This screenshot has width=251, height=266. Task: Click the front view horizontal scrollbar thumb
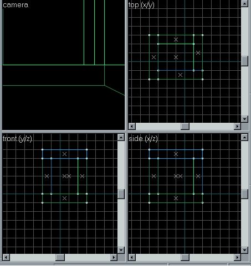tap(60, 257)
